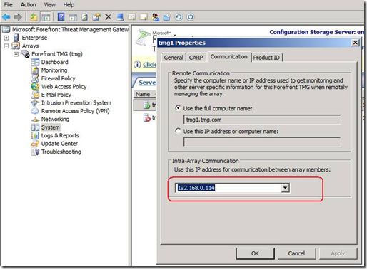Toggle the show/hide console tree toolbar icon
This screenshot has width=367, height=269.
coord(46,17)
